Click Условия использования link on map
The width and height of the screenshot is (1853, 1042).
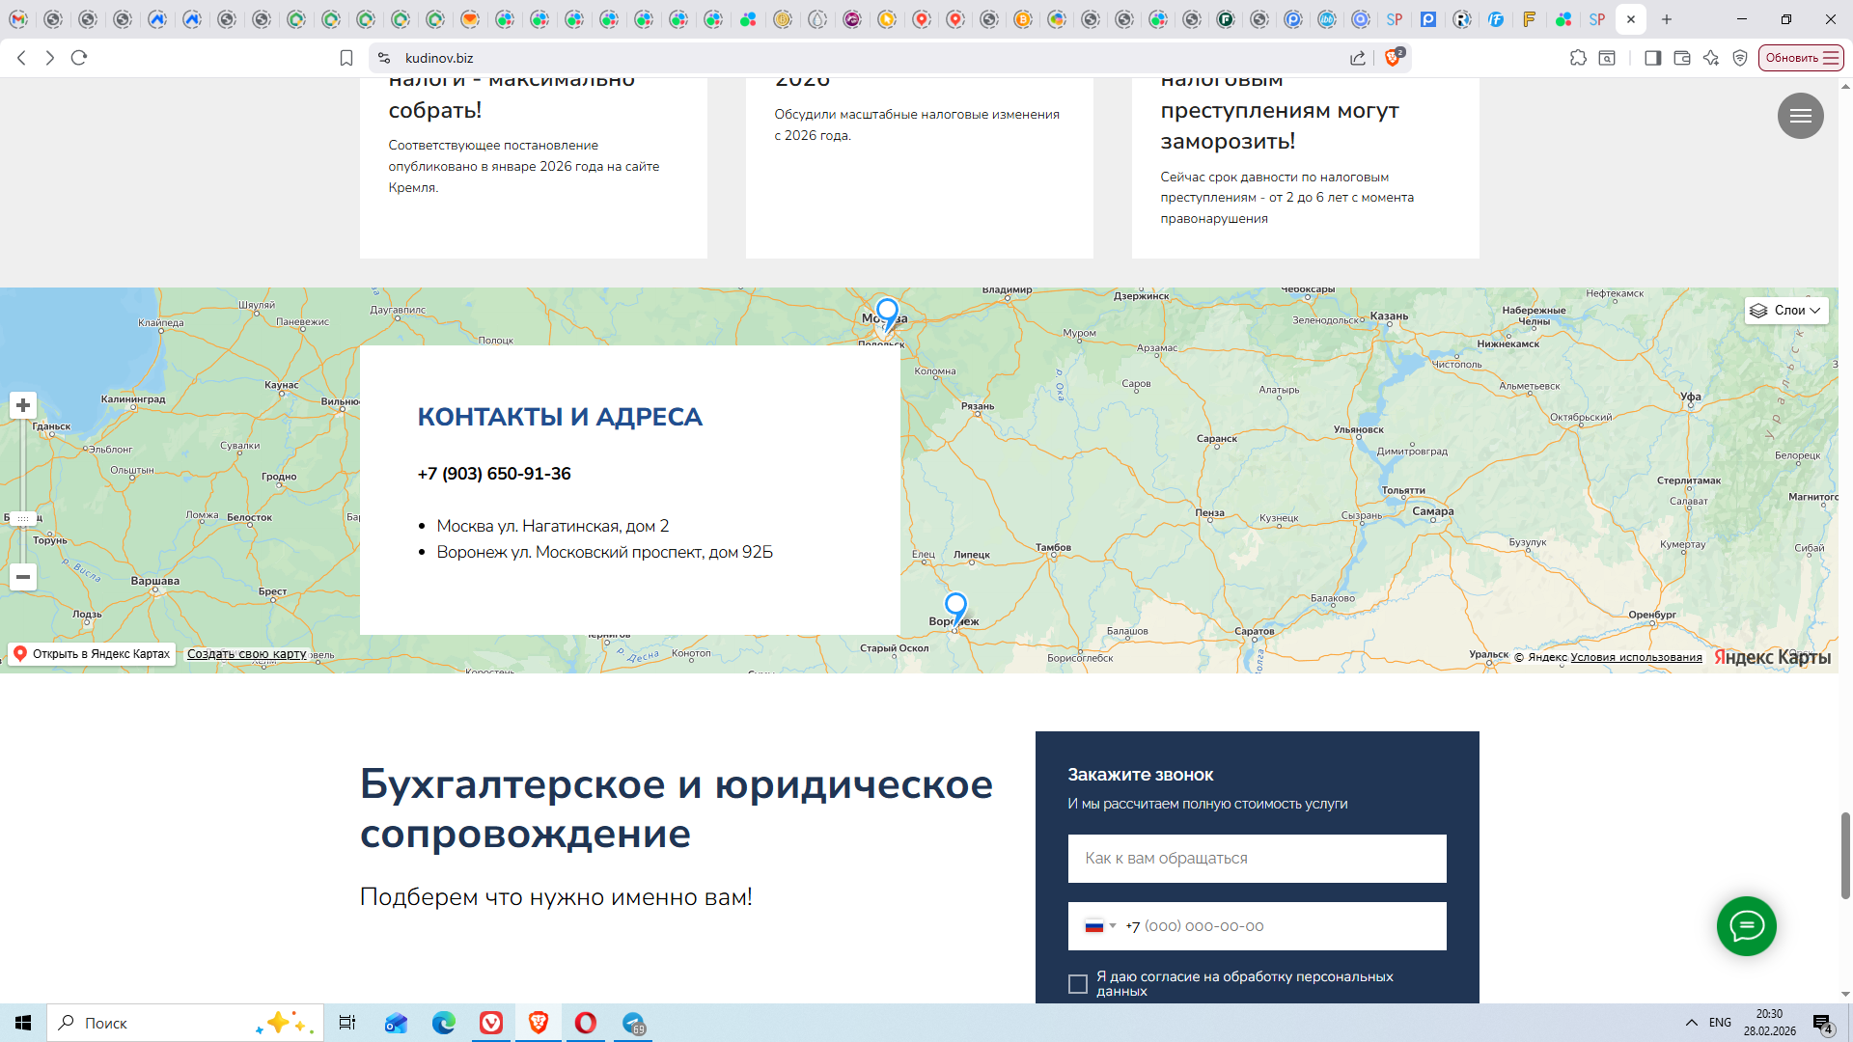[x=1636, y=657]
